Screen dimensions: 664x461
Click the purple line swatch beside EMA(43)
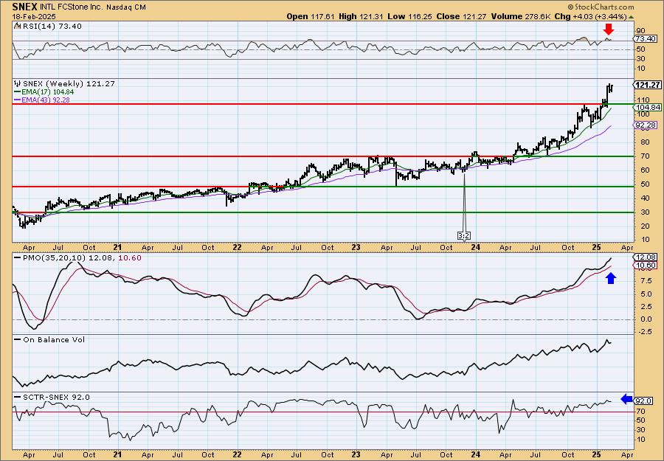tap(18, 100)
